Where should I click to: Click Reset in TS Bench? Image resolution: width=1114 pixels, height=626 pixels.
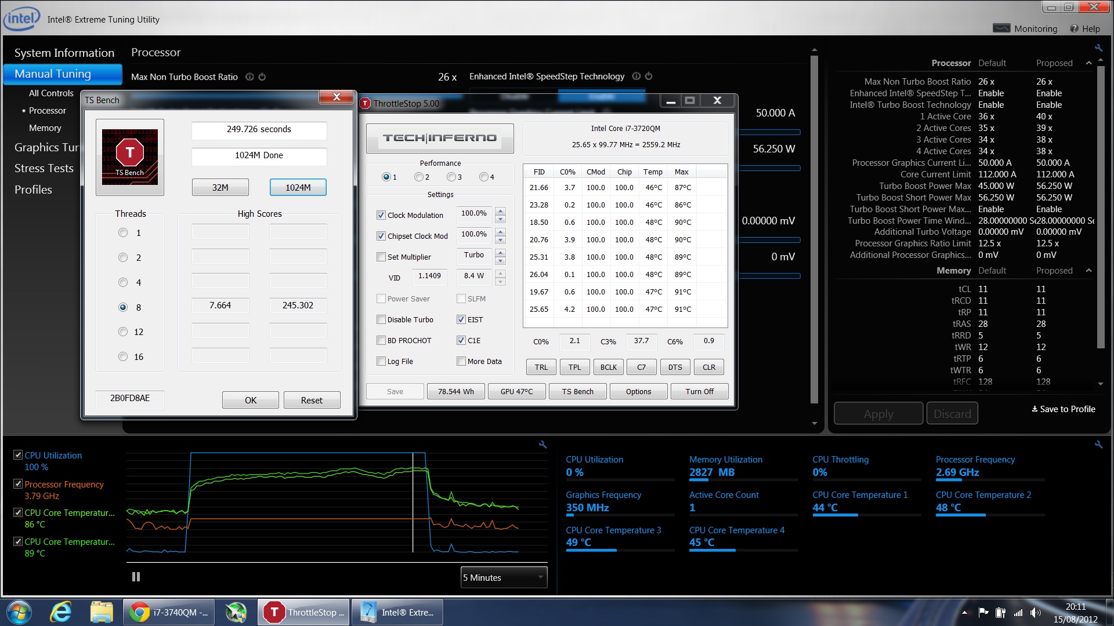(x=312, y=400)
